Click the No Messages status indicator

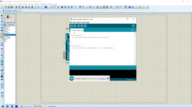26,106
